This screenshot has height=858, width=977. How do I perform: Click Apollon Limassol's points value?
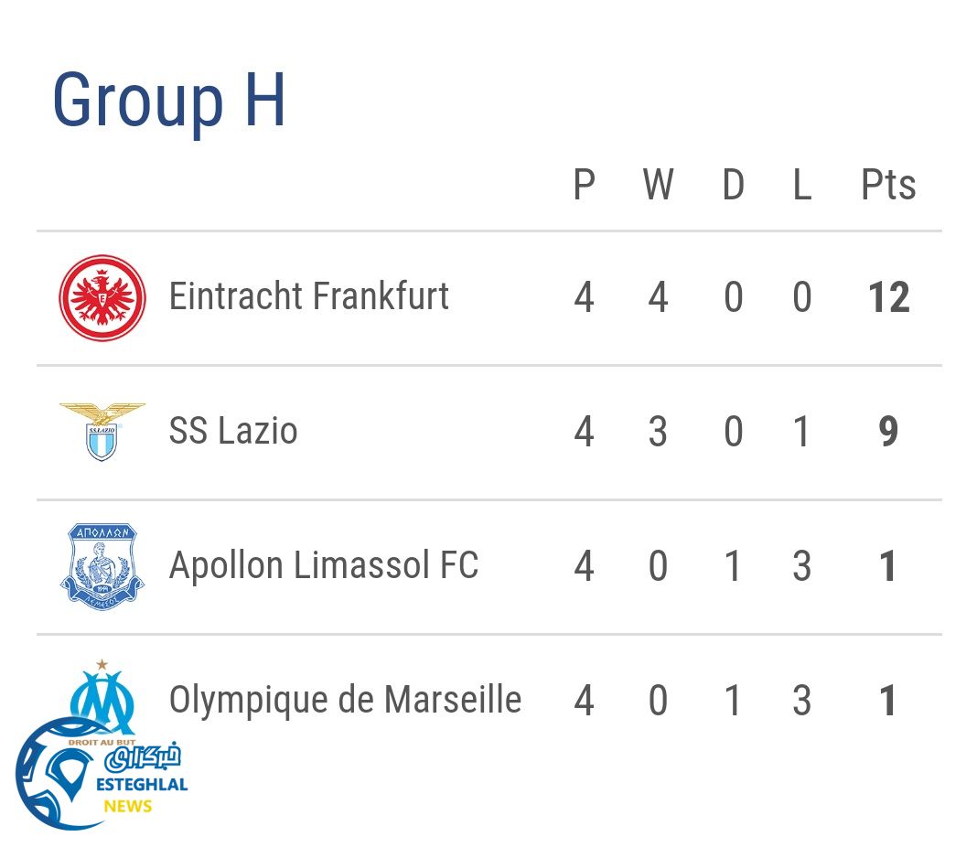888,566
